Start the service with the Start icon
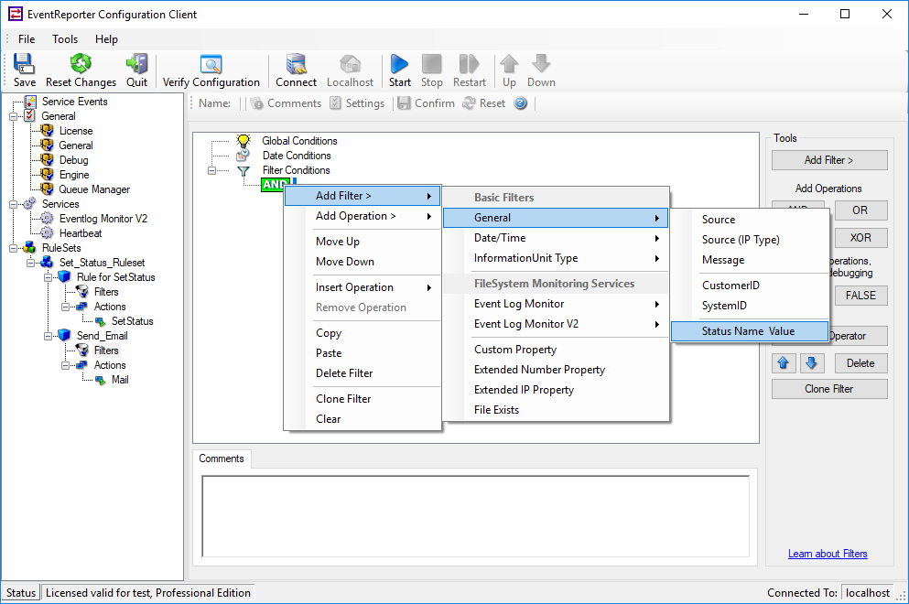The image size is (909, 604). (x=399, y=64)
